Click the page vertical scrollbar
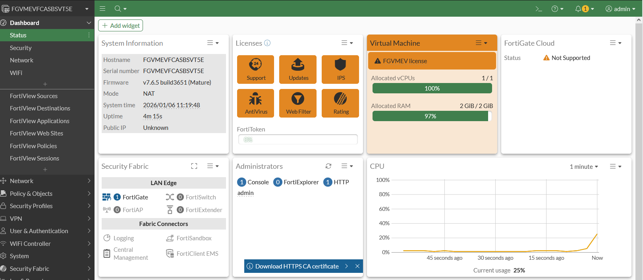Viewport: 643px width, 280px height. click(639, 119)
